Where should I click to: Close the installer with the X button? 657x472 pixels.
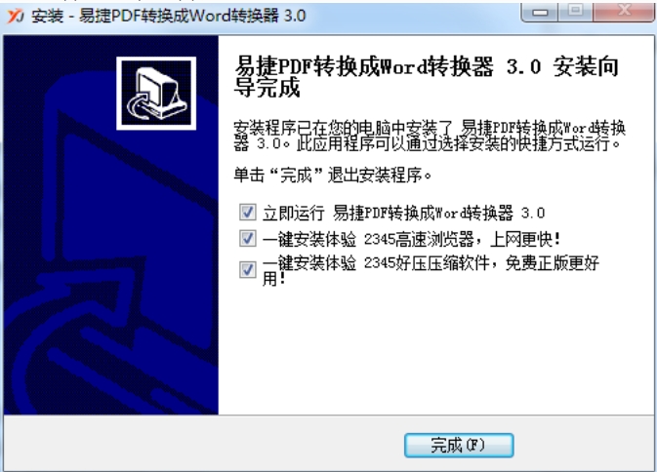pos(624,12)
